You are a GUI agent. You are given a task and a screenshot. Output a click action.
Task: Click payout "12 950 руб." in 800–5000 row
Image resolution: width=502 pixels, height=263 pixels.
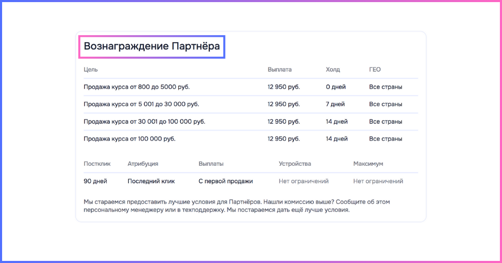point(284,87)
